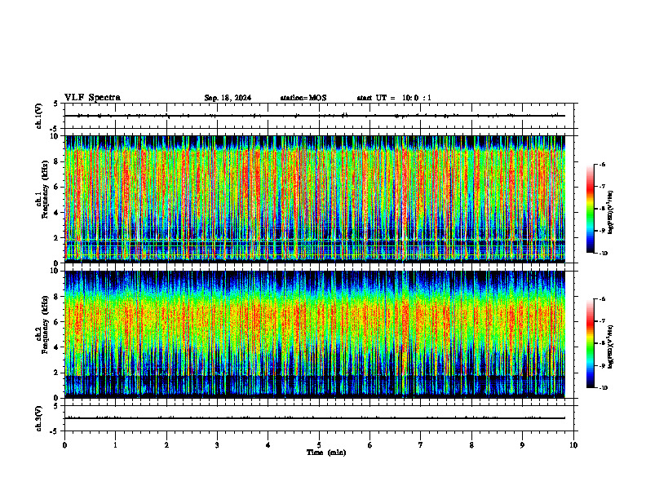Click the -6 tick on ch.2 colorbar
646x499 pixels.
point(603,299)
